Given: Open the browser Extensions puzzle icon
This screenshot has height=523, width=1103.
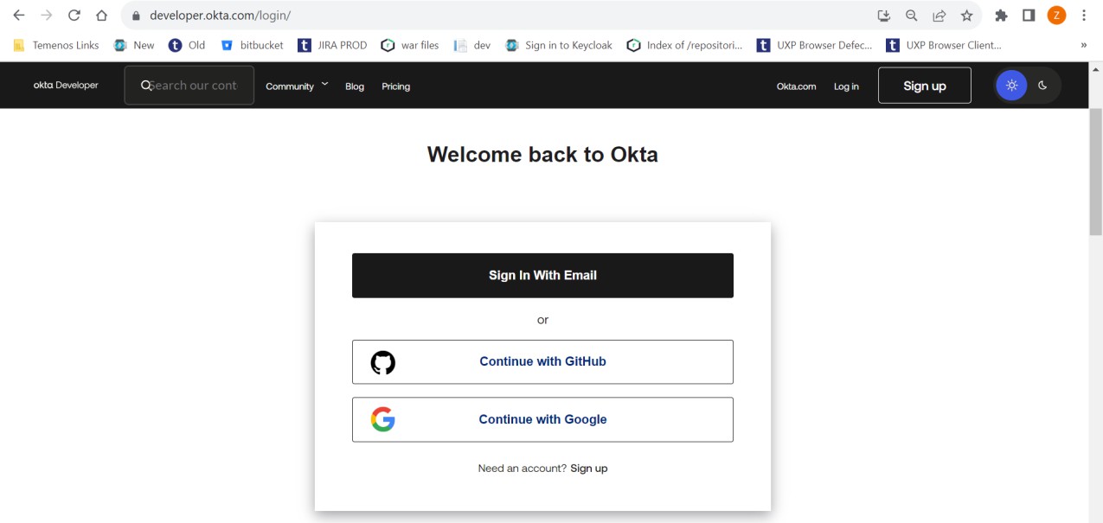Looking at the screenshot, I should 1001,16.
